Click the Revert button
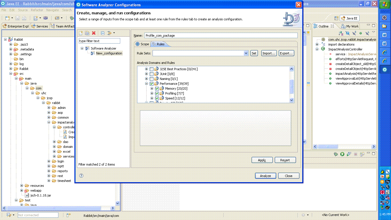The width and height of the screenshot is (391, 220). pos(285,160)
